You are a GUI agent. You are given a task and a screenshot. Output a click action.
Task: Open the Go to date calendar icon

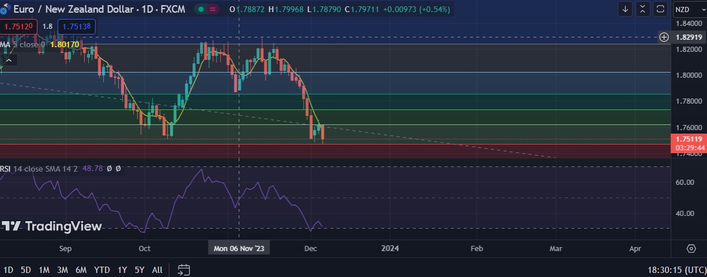coord(184,269)
